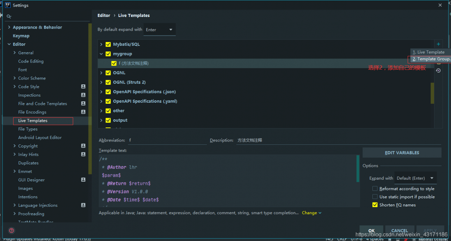Click the OK button
451x241 pixels.
tap(372, 231)
